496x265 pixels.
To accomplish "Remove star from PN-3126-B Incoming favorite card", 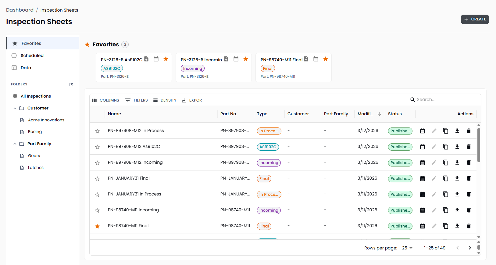I will pos(246,59).
